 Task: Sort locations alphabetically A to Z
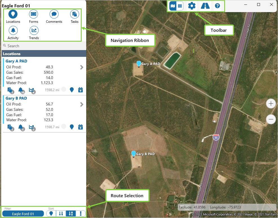tap(71, 213)
